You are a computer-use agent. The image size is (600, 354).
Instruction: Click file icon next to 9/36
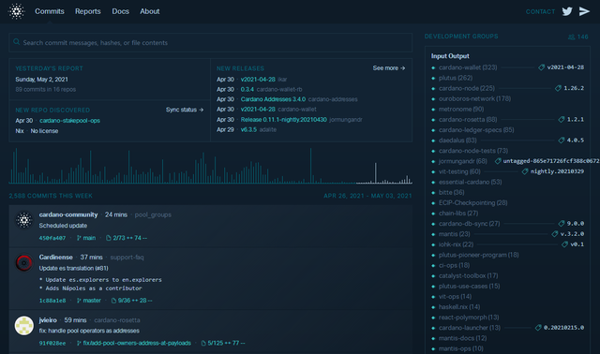[113, 301]
